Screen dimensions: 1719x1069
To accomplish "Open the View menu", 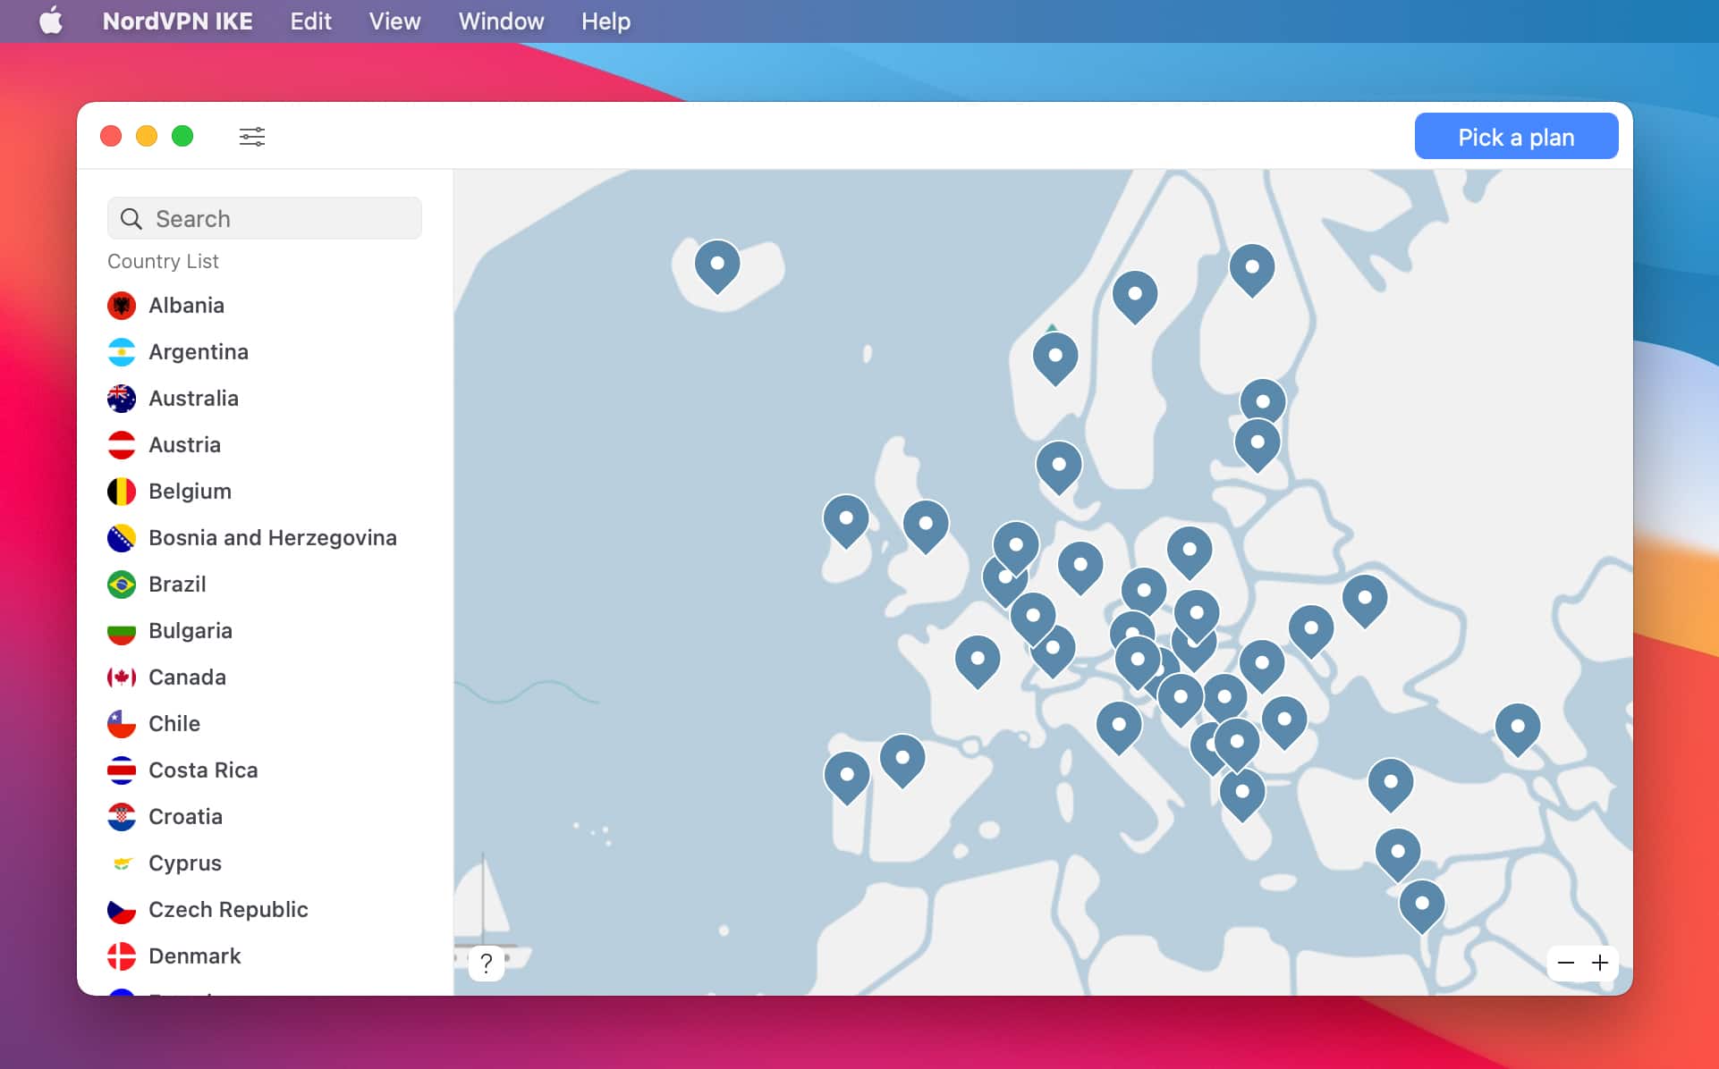I will tap(394, 21).
